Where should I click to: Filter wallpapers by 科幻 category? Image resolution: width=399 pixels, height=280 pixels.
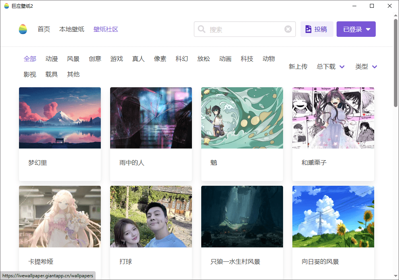point(181,59)
